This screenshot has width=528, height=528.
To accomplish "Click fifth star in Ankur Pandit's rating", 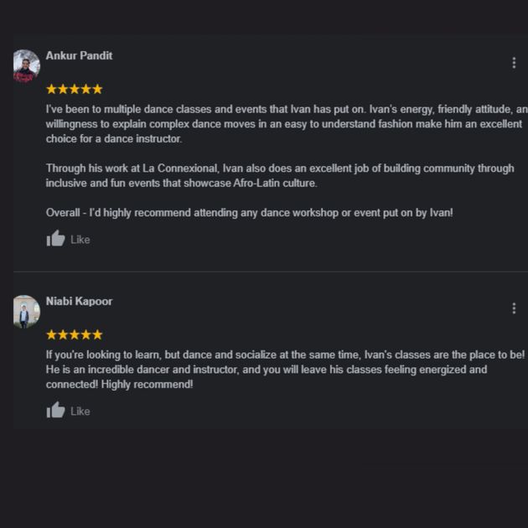I will pos(97,89).
